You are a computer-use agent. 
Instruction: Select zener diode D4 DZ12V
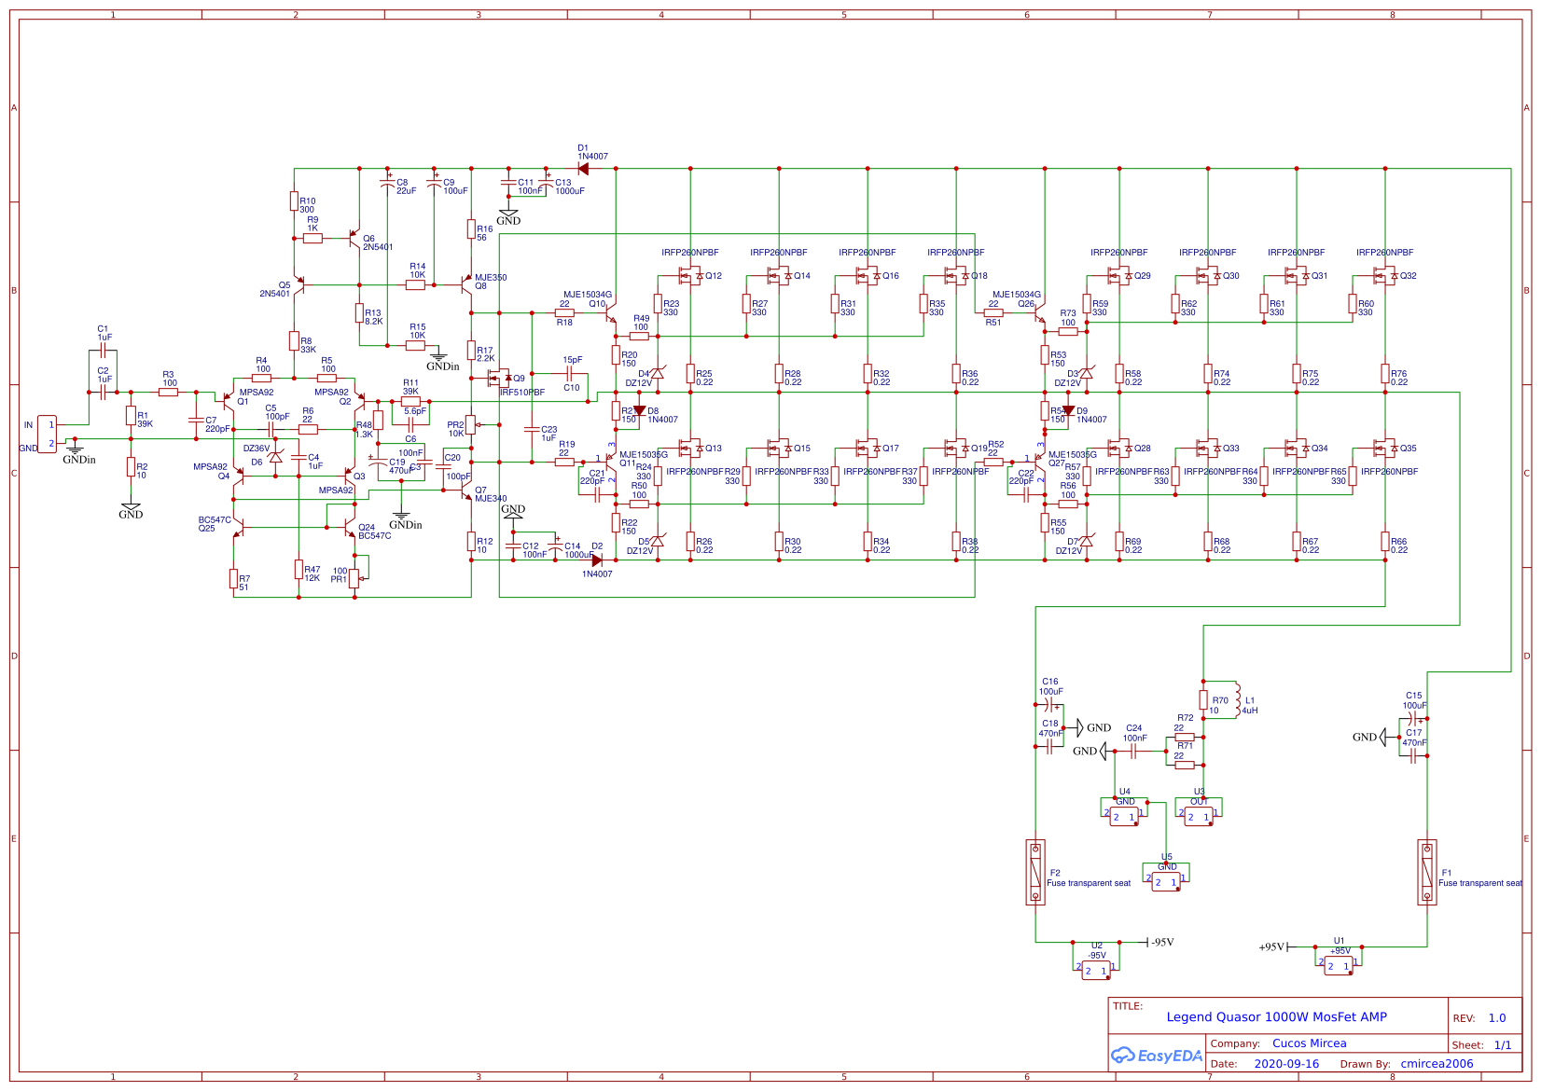pyautogui.click(x=657, y=373)
